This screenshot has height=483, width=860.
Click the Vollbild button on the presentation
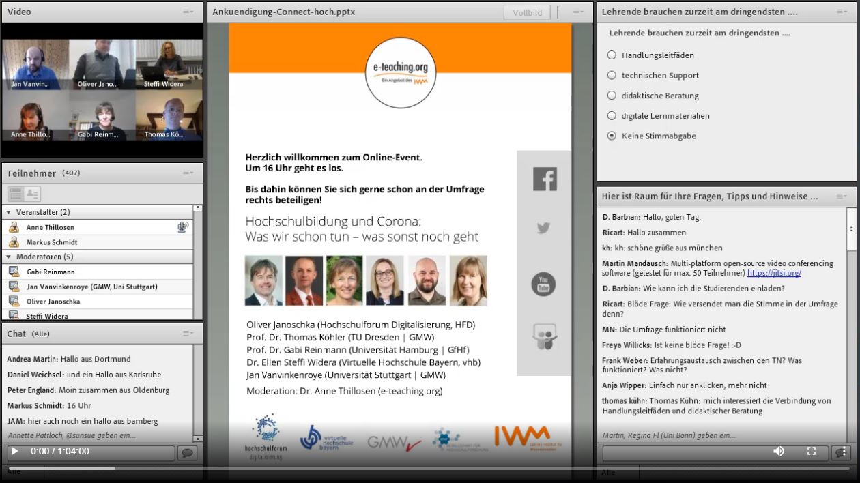pos(526,12)
